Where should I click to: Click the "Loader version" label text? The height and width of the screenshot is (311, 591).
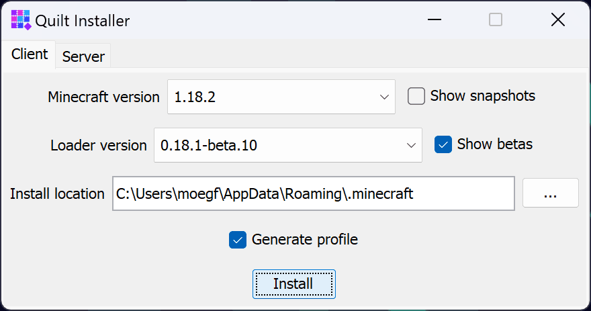pyautogui.click(x=98, y=145)
